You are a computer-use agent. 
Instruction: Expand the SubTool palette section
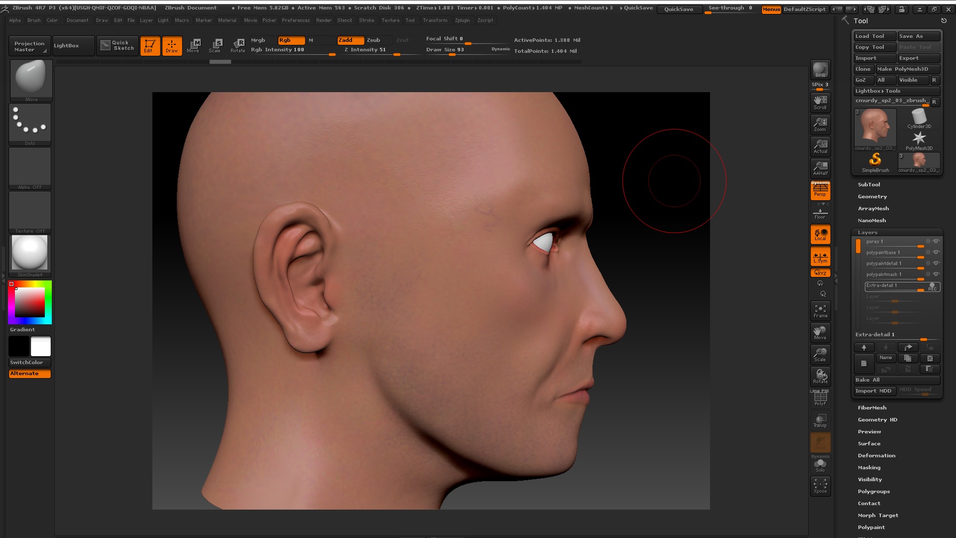(869, 185)
